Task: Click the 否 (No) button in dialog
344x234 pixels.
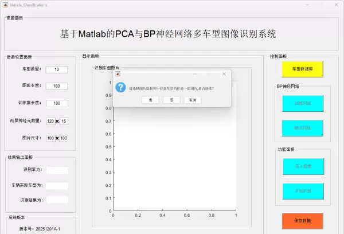Action: click(171, 100)
